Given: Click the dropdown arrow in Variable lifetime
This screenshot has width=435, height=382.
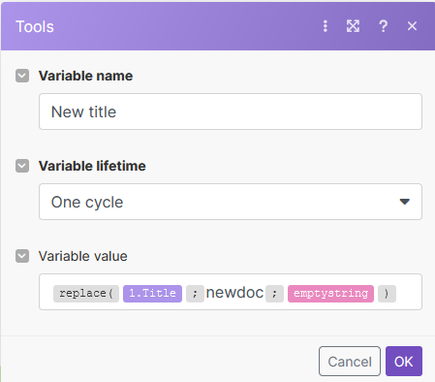Looking at the screenshot, I should (x=404, y=202).
